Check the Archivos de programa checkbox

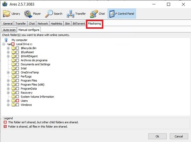17,60
